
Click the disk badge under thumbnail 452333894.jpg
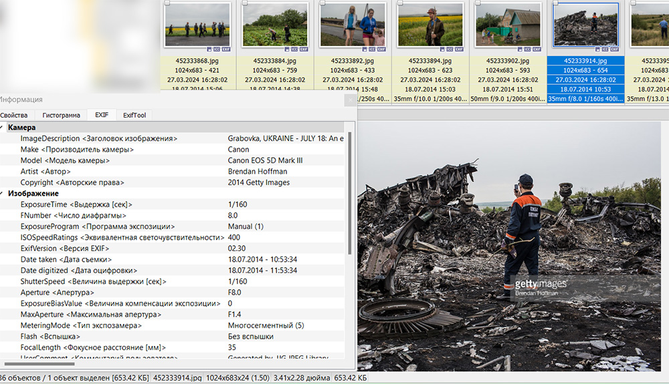[x=442, y=49]
